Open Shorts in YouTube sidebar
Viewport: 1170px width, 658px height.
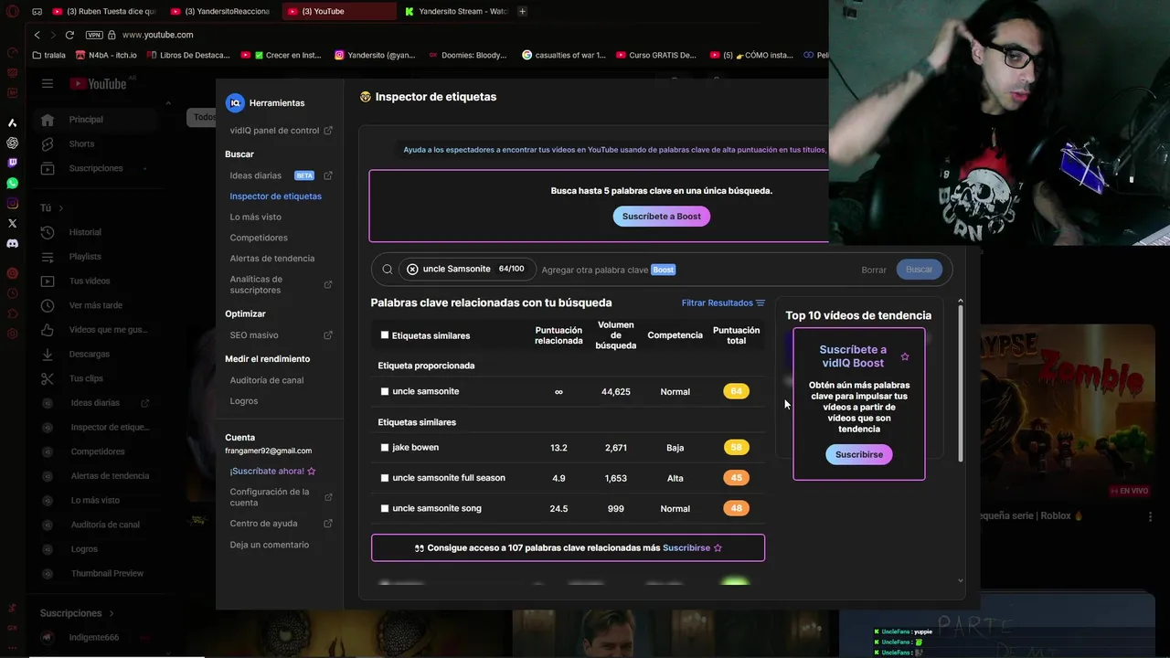81,143
